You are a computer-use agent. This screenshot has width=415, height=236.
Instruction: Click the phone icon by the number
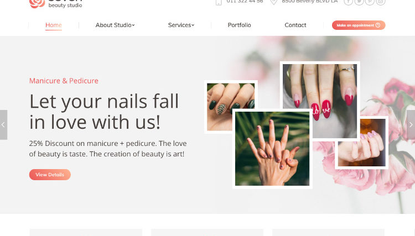click(219, 2)
